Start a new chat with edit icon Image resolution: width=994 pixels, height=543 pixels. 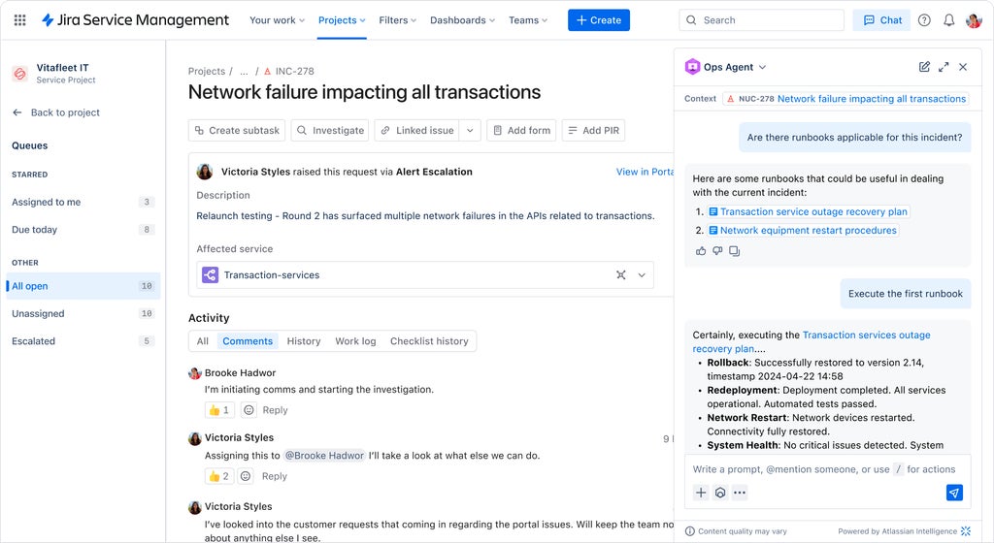924,67
